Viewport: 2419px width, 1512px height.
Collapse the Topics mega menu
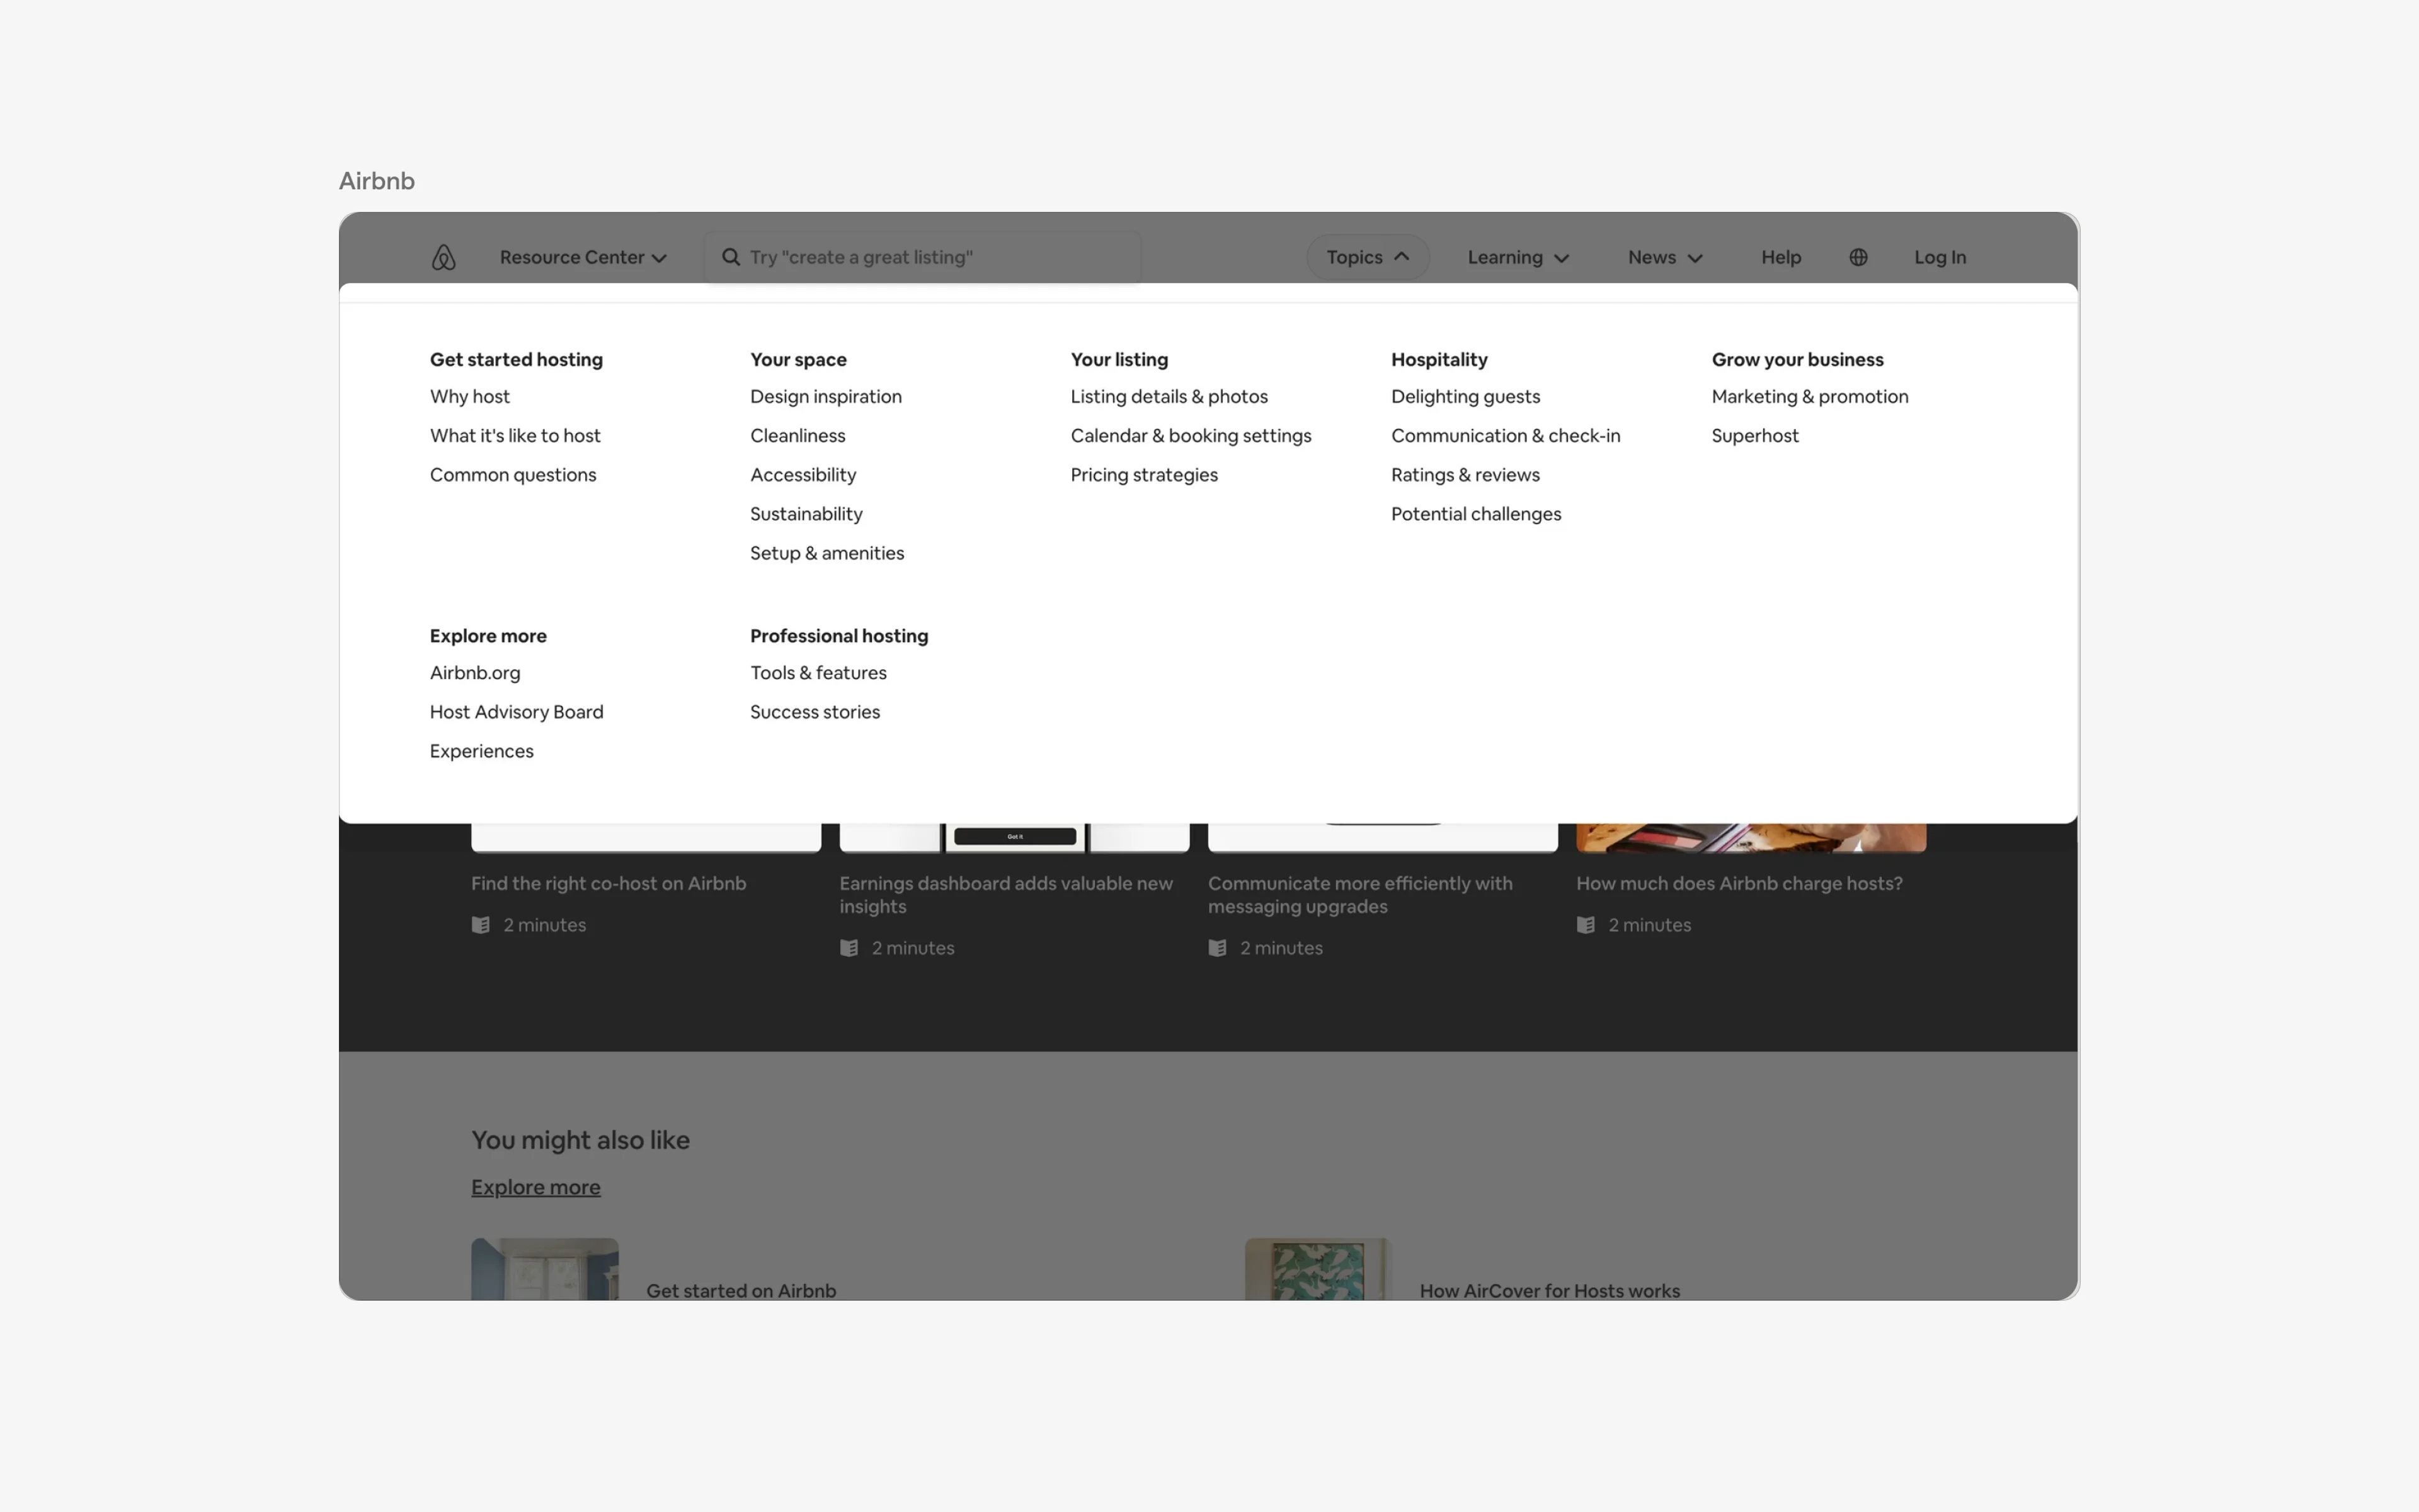click(1368, 257)
